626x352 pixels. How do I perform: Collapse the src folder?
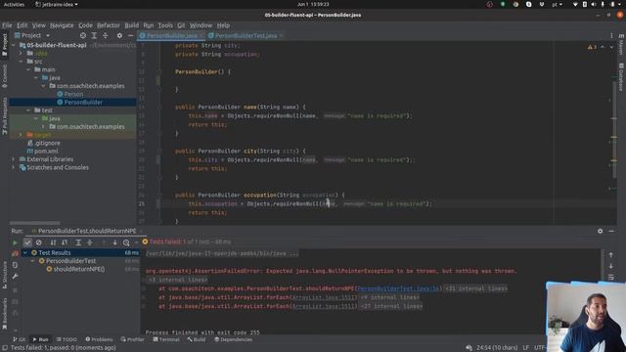click(22, 62)
